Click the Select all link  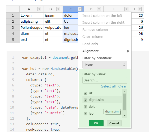pos(108,86)
